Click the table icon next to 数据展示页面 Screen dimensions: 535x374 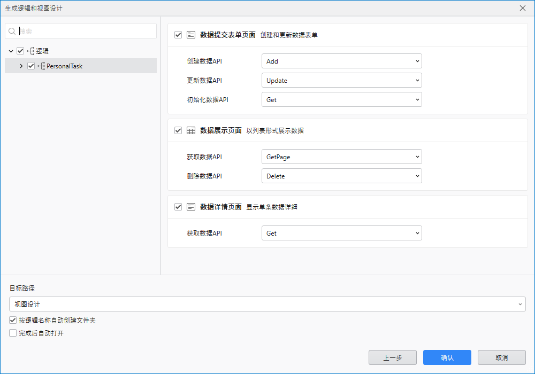pos(191,130)
